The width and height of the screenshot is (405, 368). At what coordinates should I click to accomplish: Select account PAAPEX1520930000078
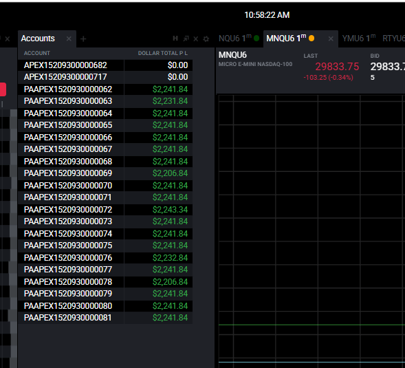click(x=68, y=282)
